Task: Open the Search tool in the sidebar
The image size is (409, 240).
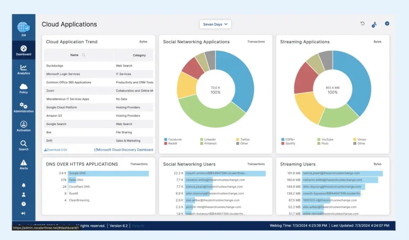Action: (23, 145)
